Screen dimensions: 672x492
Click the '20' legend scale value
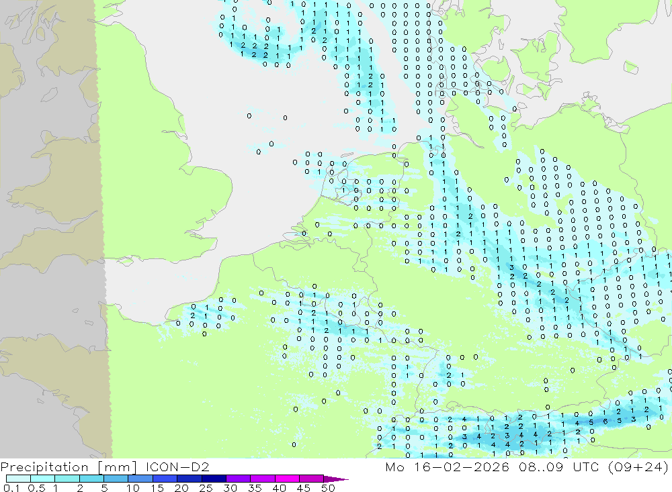point(181,488)
